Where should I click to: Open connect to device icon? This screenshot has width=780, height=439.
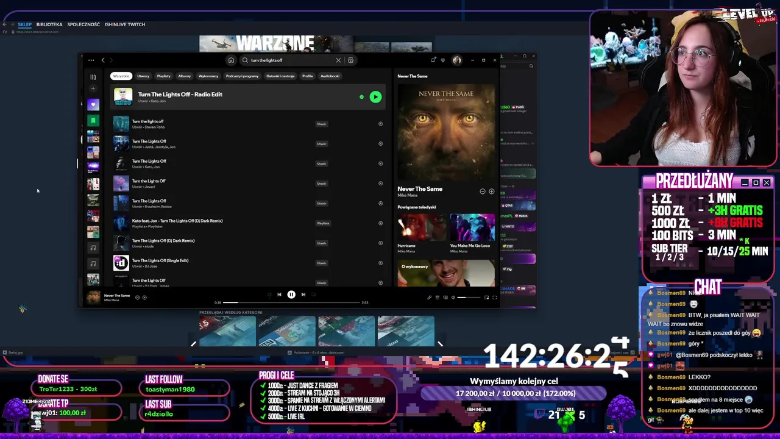click(x=445, y=298)
